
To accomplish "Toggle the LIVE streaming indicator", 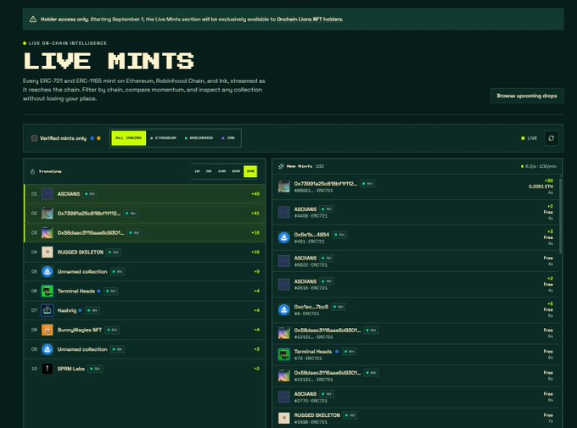I will point(529,138).
